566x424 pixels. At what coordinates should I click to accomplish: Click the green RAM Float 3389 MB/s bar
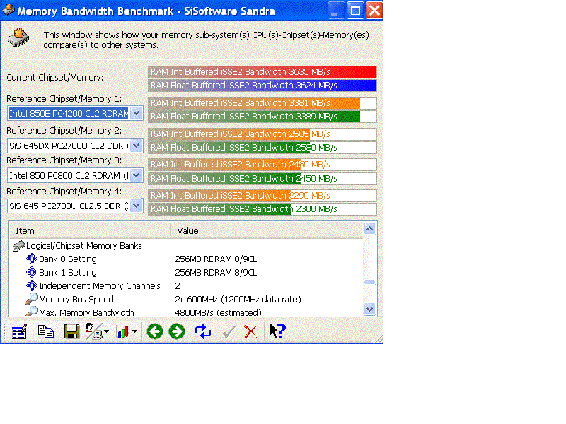tap(262, 117)
